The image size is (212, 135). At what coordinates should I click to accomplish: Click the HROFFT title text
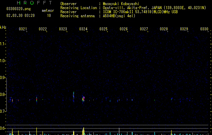click(34, 3)
